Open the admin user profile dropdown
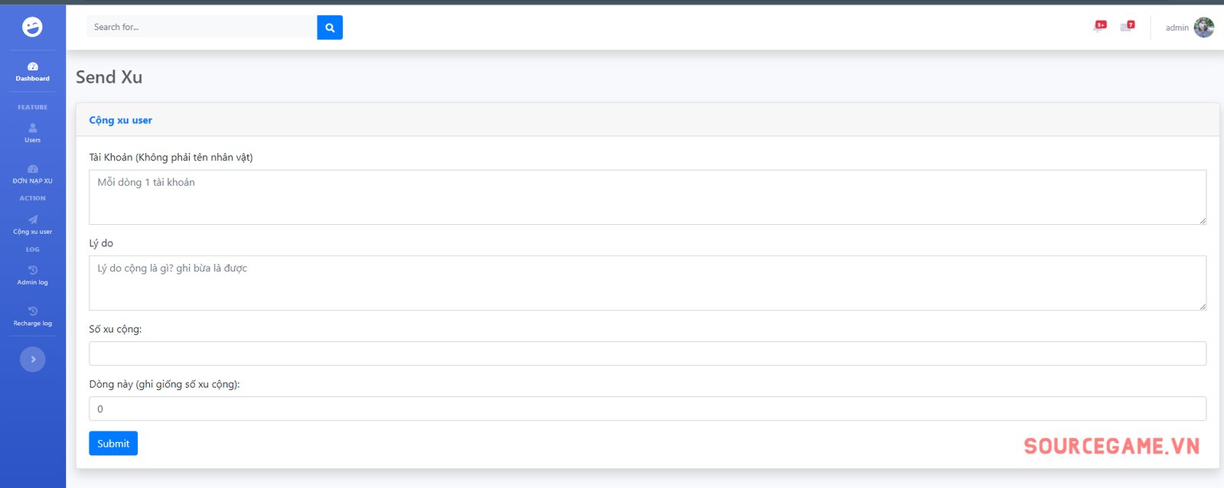The image size is (1224, 488). tap(1177, 28)
